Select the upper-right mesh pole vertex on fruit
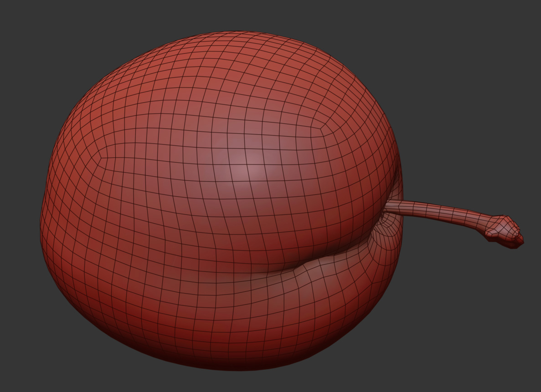Image resolution: width=541 pixels, height=392 pixels. (321, 128)
